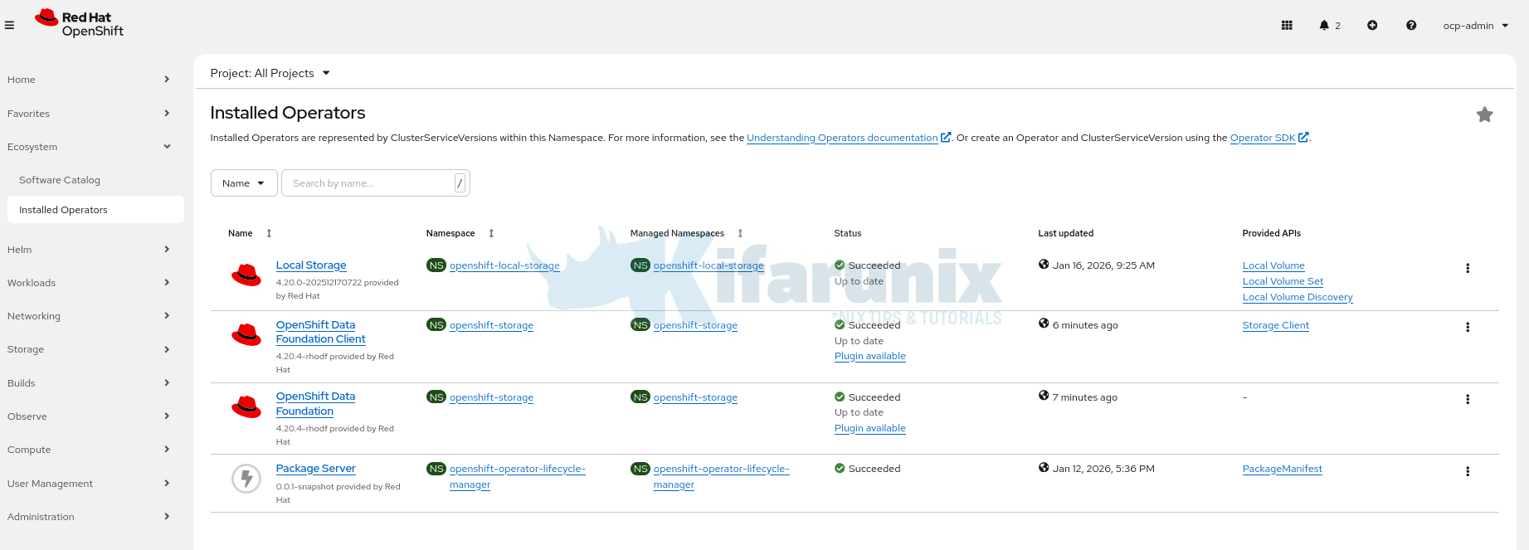The width and height of the screenshot is (1529, 550).
Task: Expand the Networking navigation section
Action: (x=88, y=316)
